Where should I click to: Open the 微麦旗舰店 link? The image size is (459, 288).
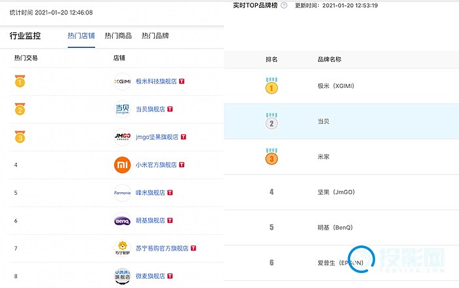point(150,276)
